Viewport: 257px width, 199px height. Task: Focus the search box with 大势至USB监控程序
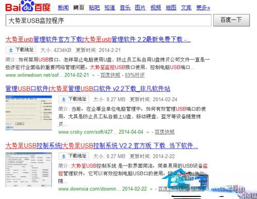coord(109,21)
